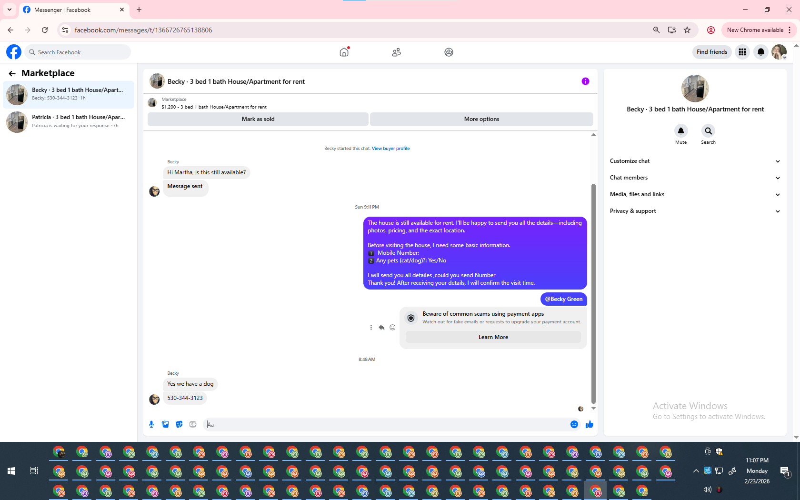This screenshot has width=800, height=500.
Task: Open conversation information icon
Action: [x=585, y=81]
